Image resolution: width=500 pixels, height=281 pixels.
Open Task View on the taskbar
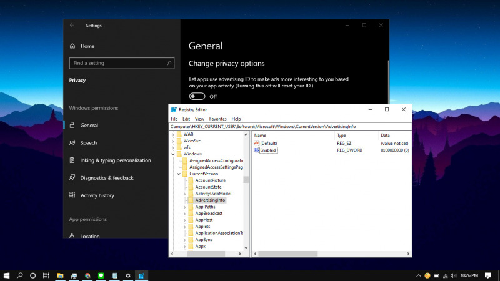click(46, 275)
